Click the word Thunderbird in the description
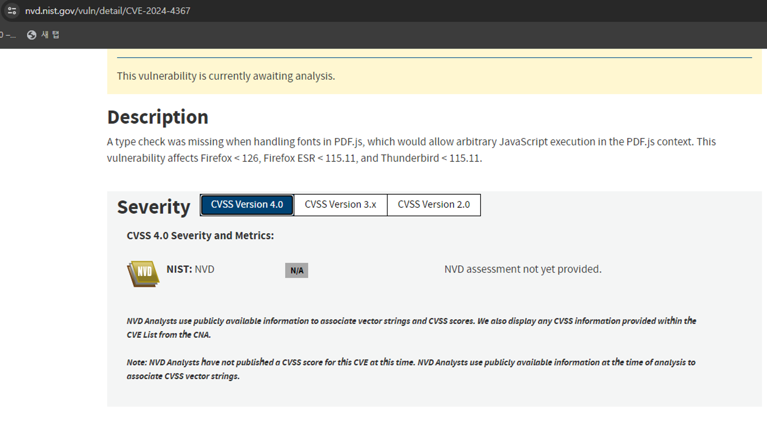 tap(410, 158)
